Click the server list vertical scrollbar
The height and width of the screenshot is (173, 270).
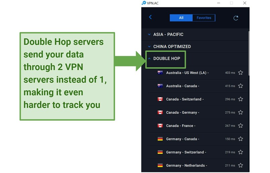click(x=249, y=53)
